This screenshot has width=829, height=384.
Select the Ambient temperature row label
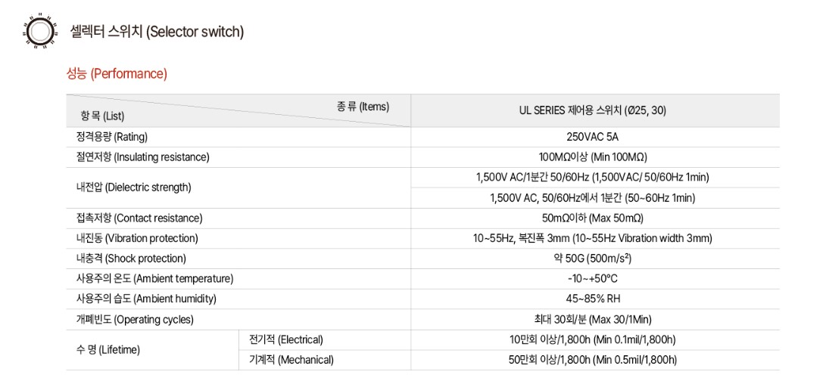155,278
